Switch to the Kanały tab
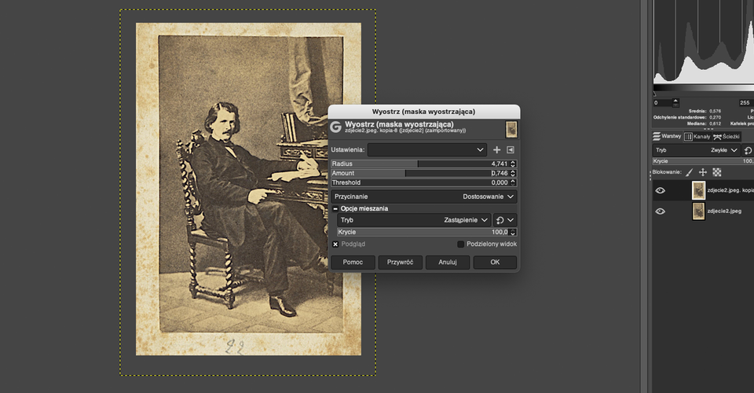The height and width of the screenshot is (393, 754). click(x=697, y=137)
